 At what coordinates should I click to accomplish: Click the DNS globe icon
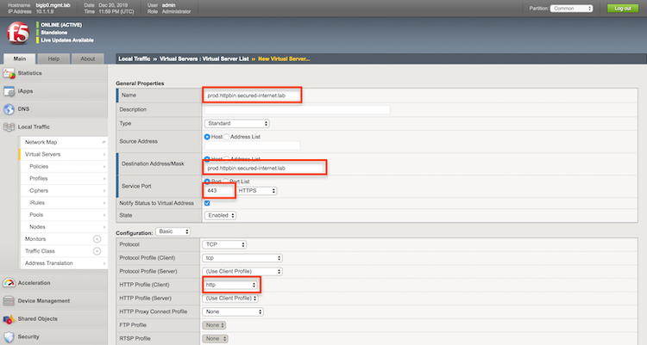pos(9,109)
